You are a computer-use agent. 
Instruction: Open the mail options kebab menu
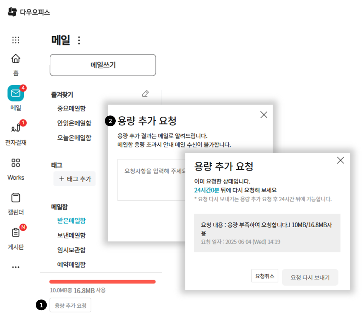pos(79,40)
